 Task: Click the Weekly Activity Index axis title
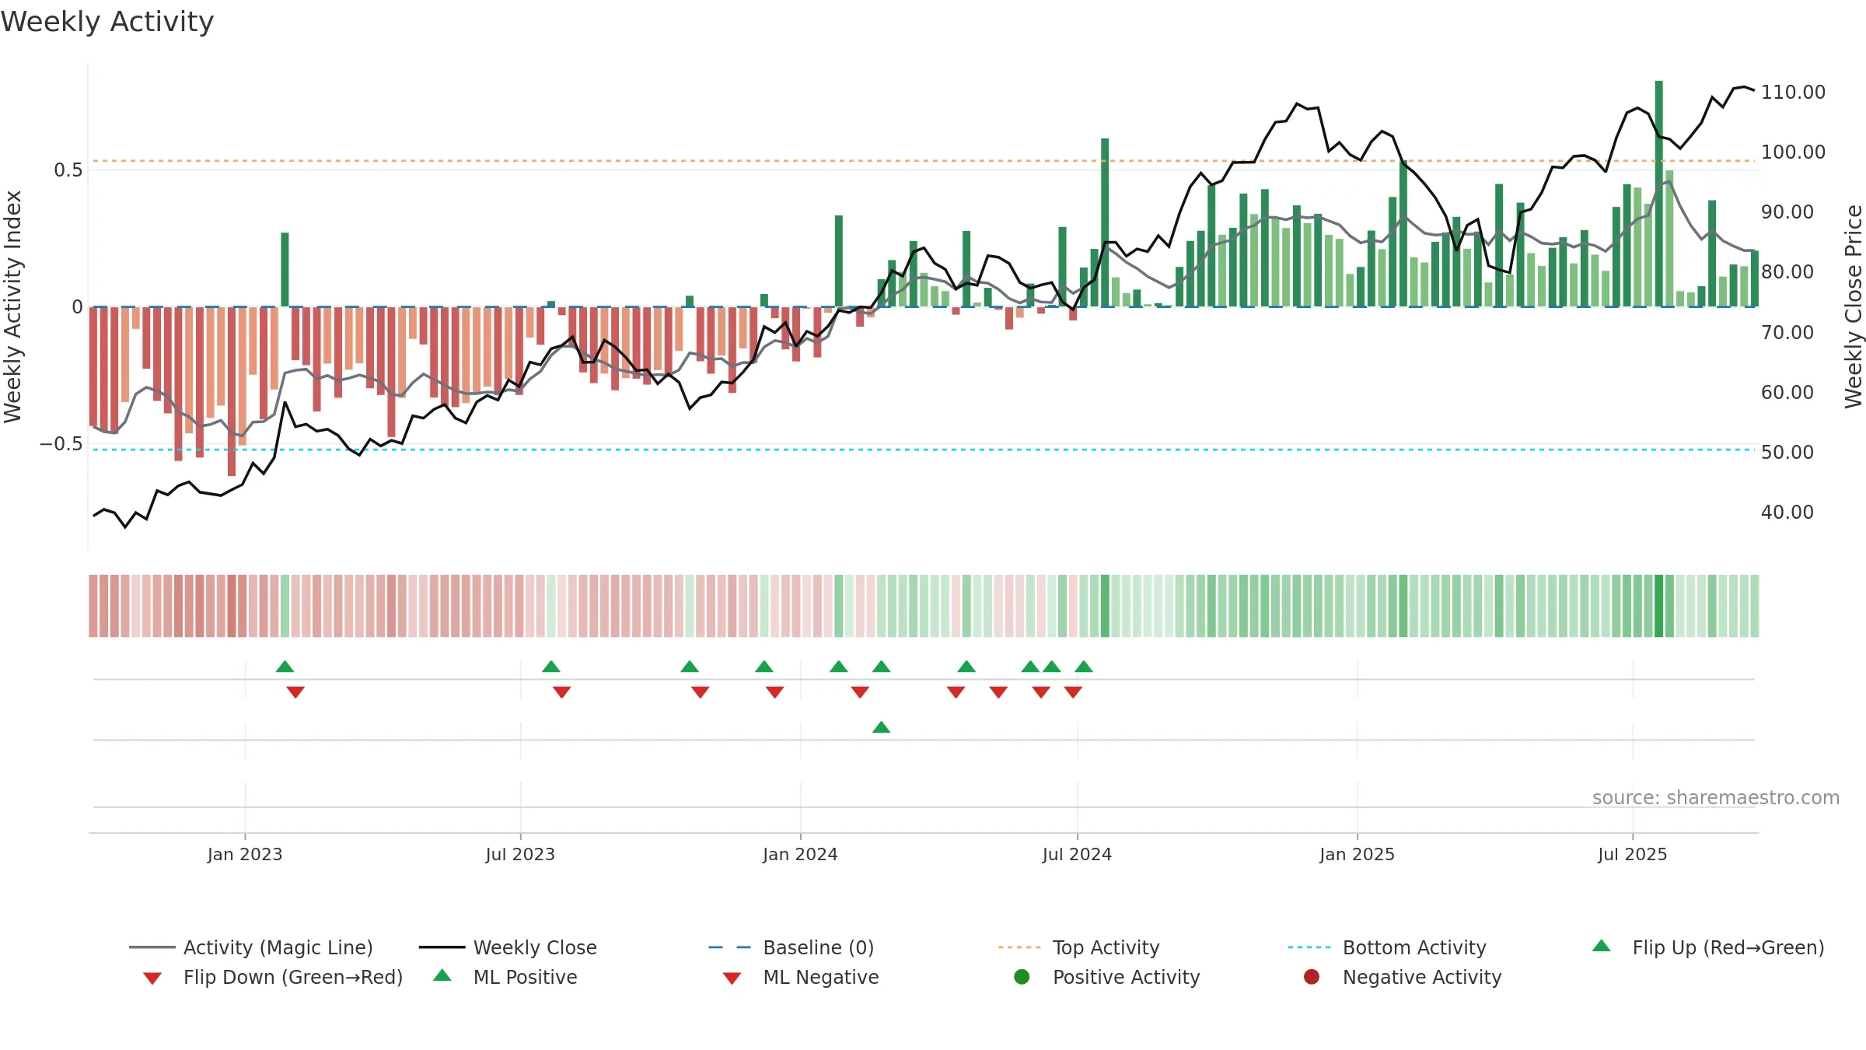coord(12,306)
